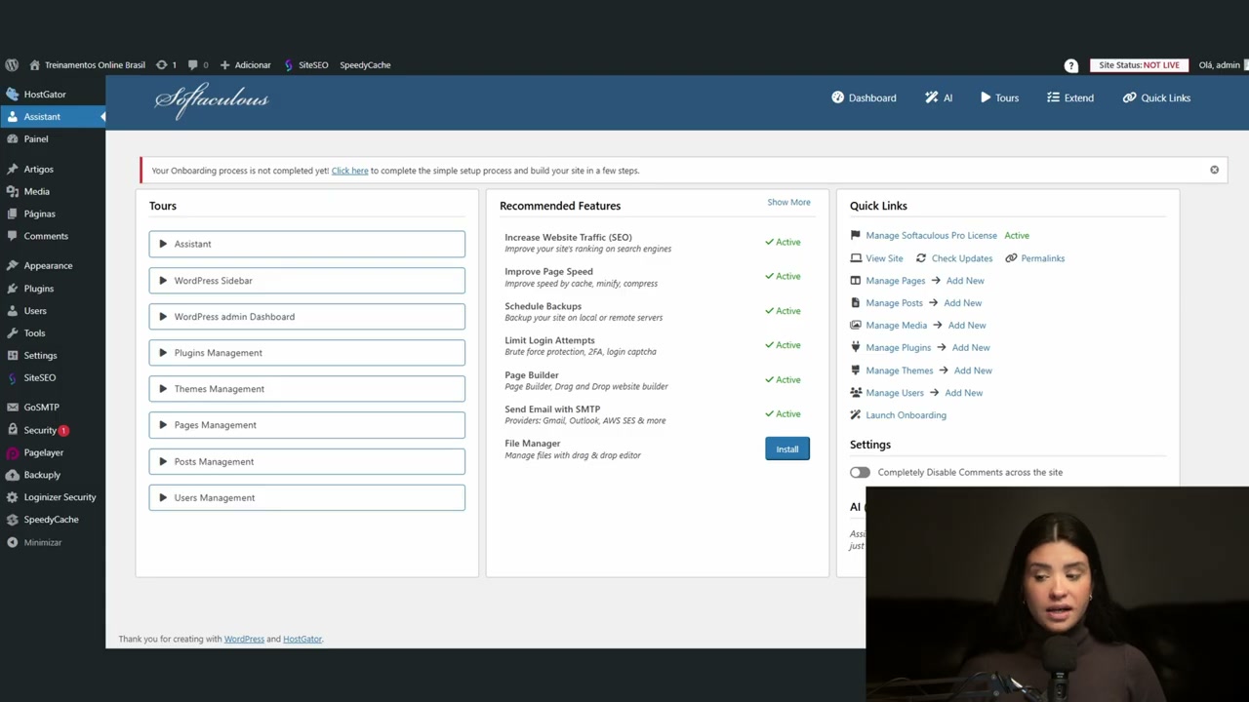Screen dimensions: 1249x702
Task: Click Add New next to Manage Plugins
Action: coord(971,348)
